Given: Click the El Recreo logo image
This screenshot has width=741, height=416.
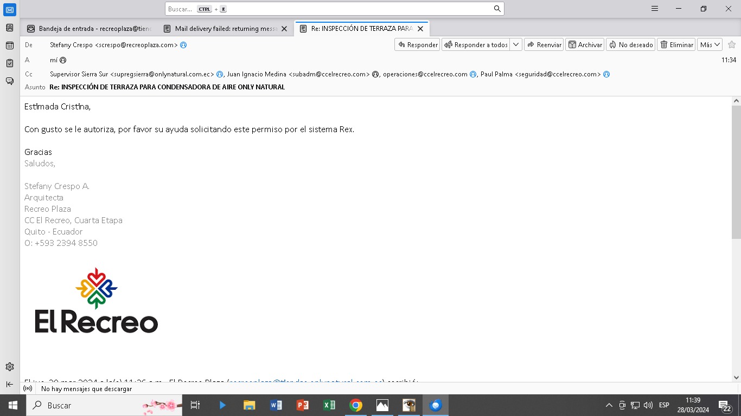Looking at the screenshot, I should tap(97, 301).
